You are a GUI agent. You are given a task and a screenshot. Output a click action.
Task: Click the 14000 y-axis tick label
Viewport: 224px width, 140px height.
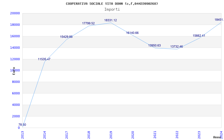click(15, 48)
